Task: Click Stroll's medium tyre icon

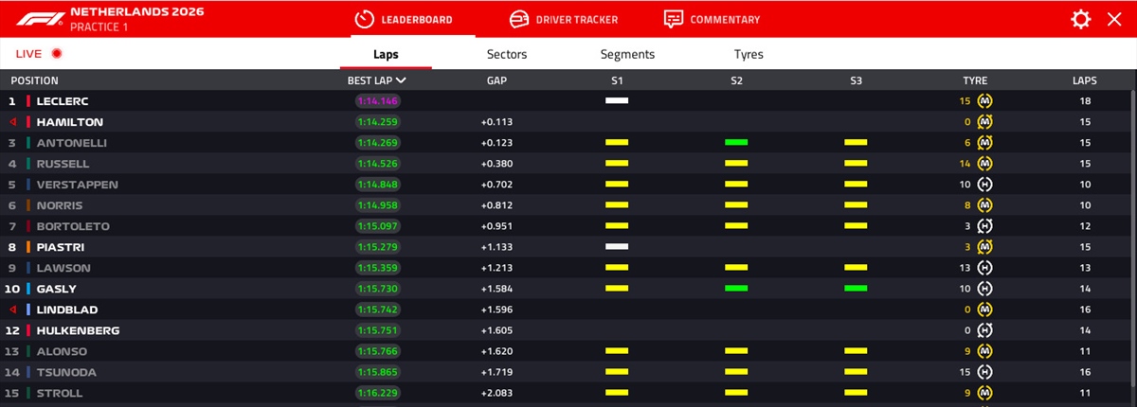Action: pos(984,393)
